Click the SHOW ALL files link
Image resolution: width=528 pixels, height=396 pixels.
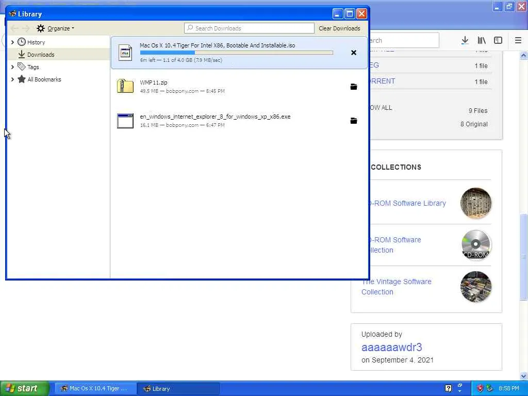381,108
